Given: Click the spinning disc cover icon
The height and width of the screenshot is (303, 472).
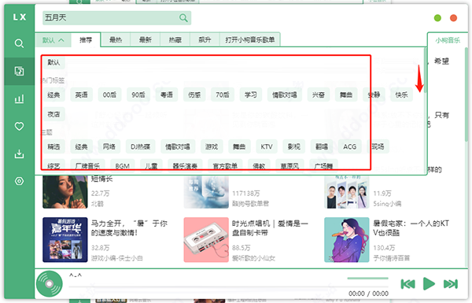Looking at the screenshot, I should pyautogui.click(x=50, y=284).
